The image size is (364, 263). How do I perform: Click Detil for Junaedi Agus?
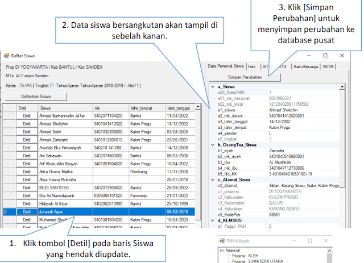[x=27, y=212]
